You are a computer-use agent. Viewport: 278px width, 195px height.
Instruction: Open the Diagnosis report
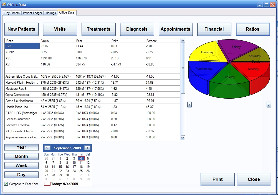pyautogui.click(x=137, y=29)
